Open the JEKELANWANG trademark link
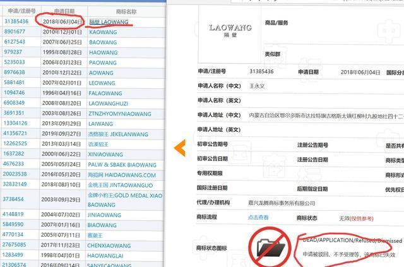 pyautogui.click(x=118, y=134)
